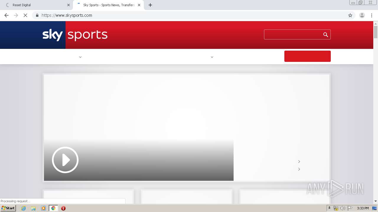Viewport: 378px width, 212px height.
Task: Go back in browser history
Action: [6, 15]
